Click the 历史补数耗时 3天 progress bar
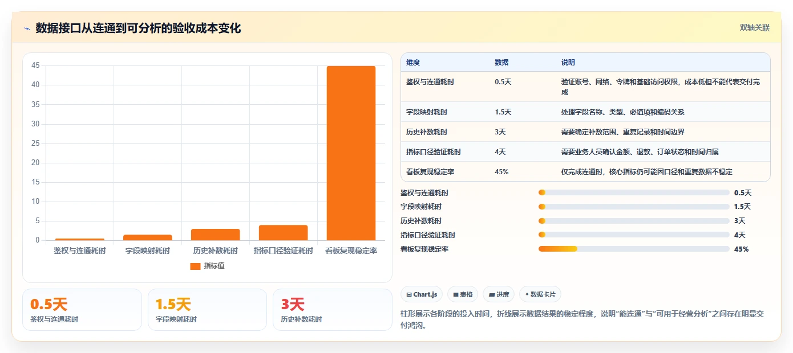Screen dimensions: 793x353 [x=634, y=221]
